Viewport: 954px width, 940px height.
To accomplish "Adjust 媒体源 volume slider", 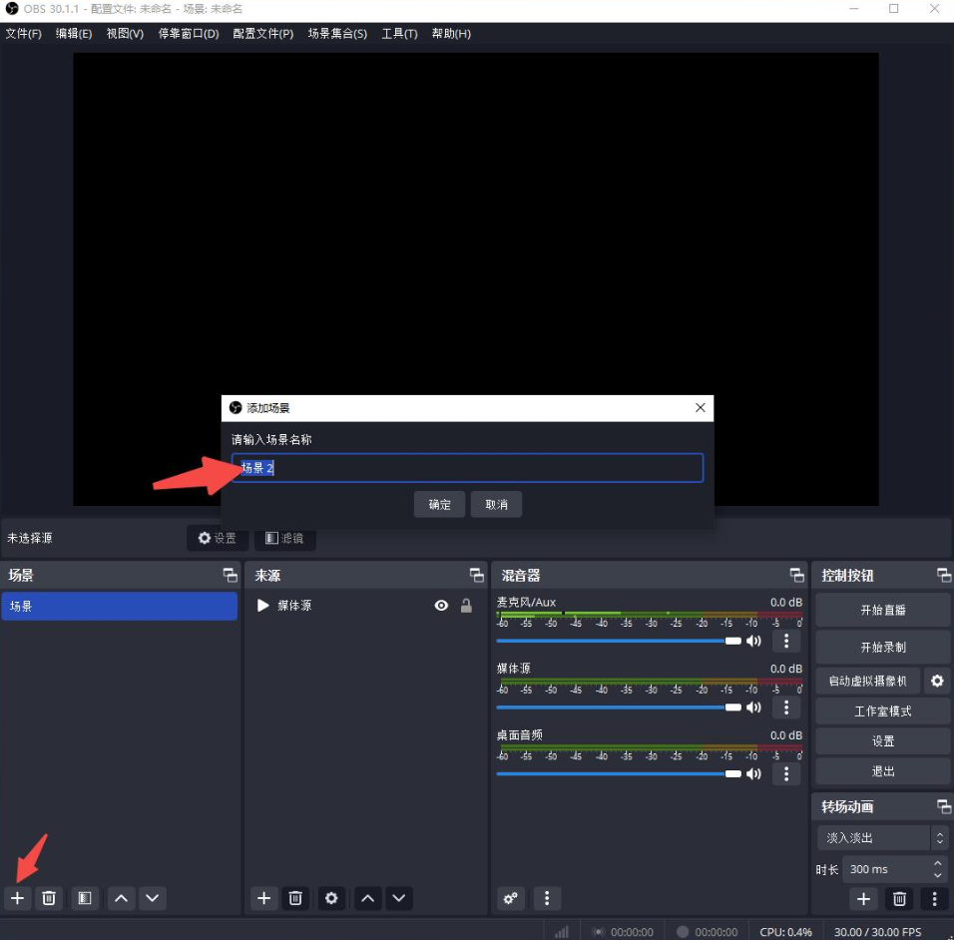I will 618,706.
